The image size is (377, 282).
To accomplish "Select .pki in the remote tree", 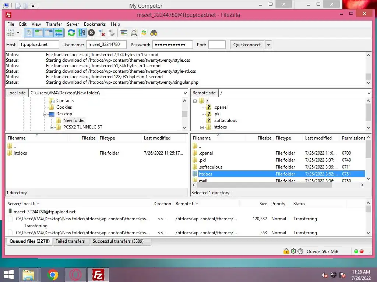I will (x=217, y=114).
